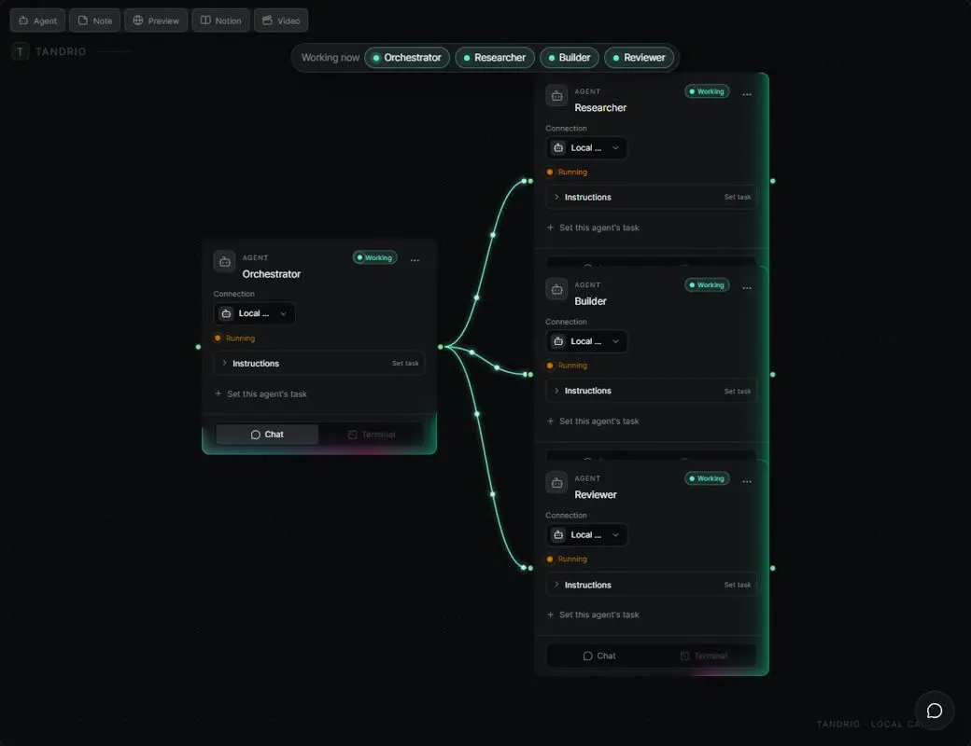Switch to Reviewer's Terminal tab

(x=703, y=656)
